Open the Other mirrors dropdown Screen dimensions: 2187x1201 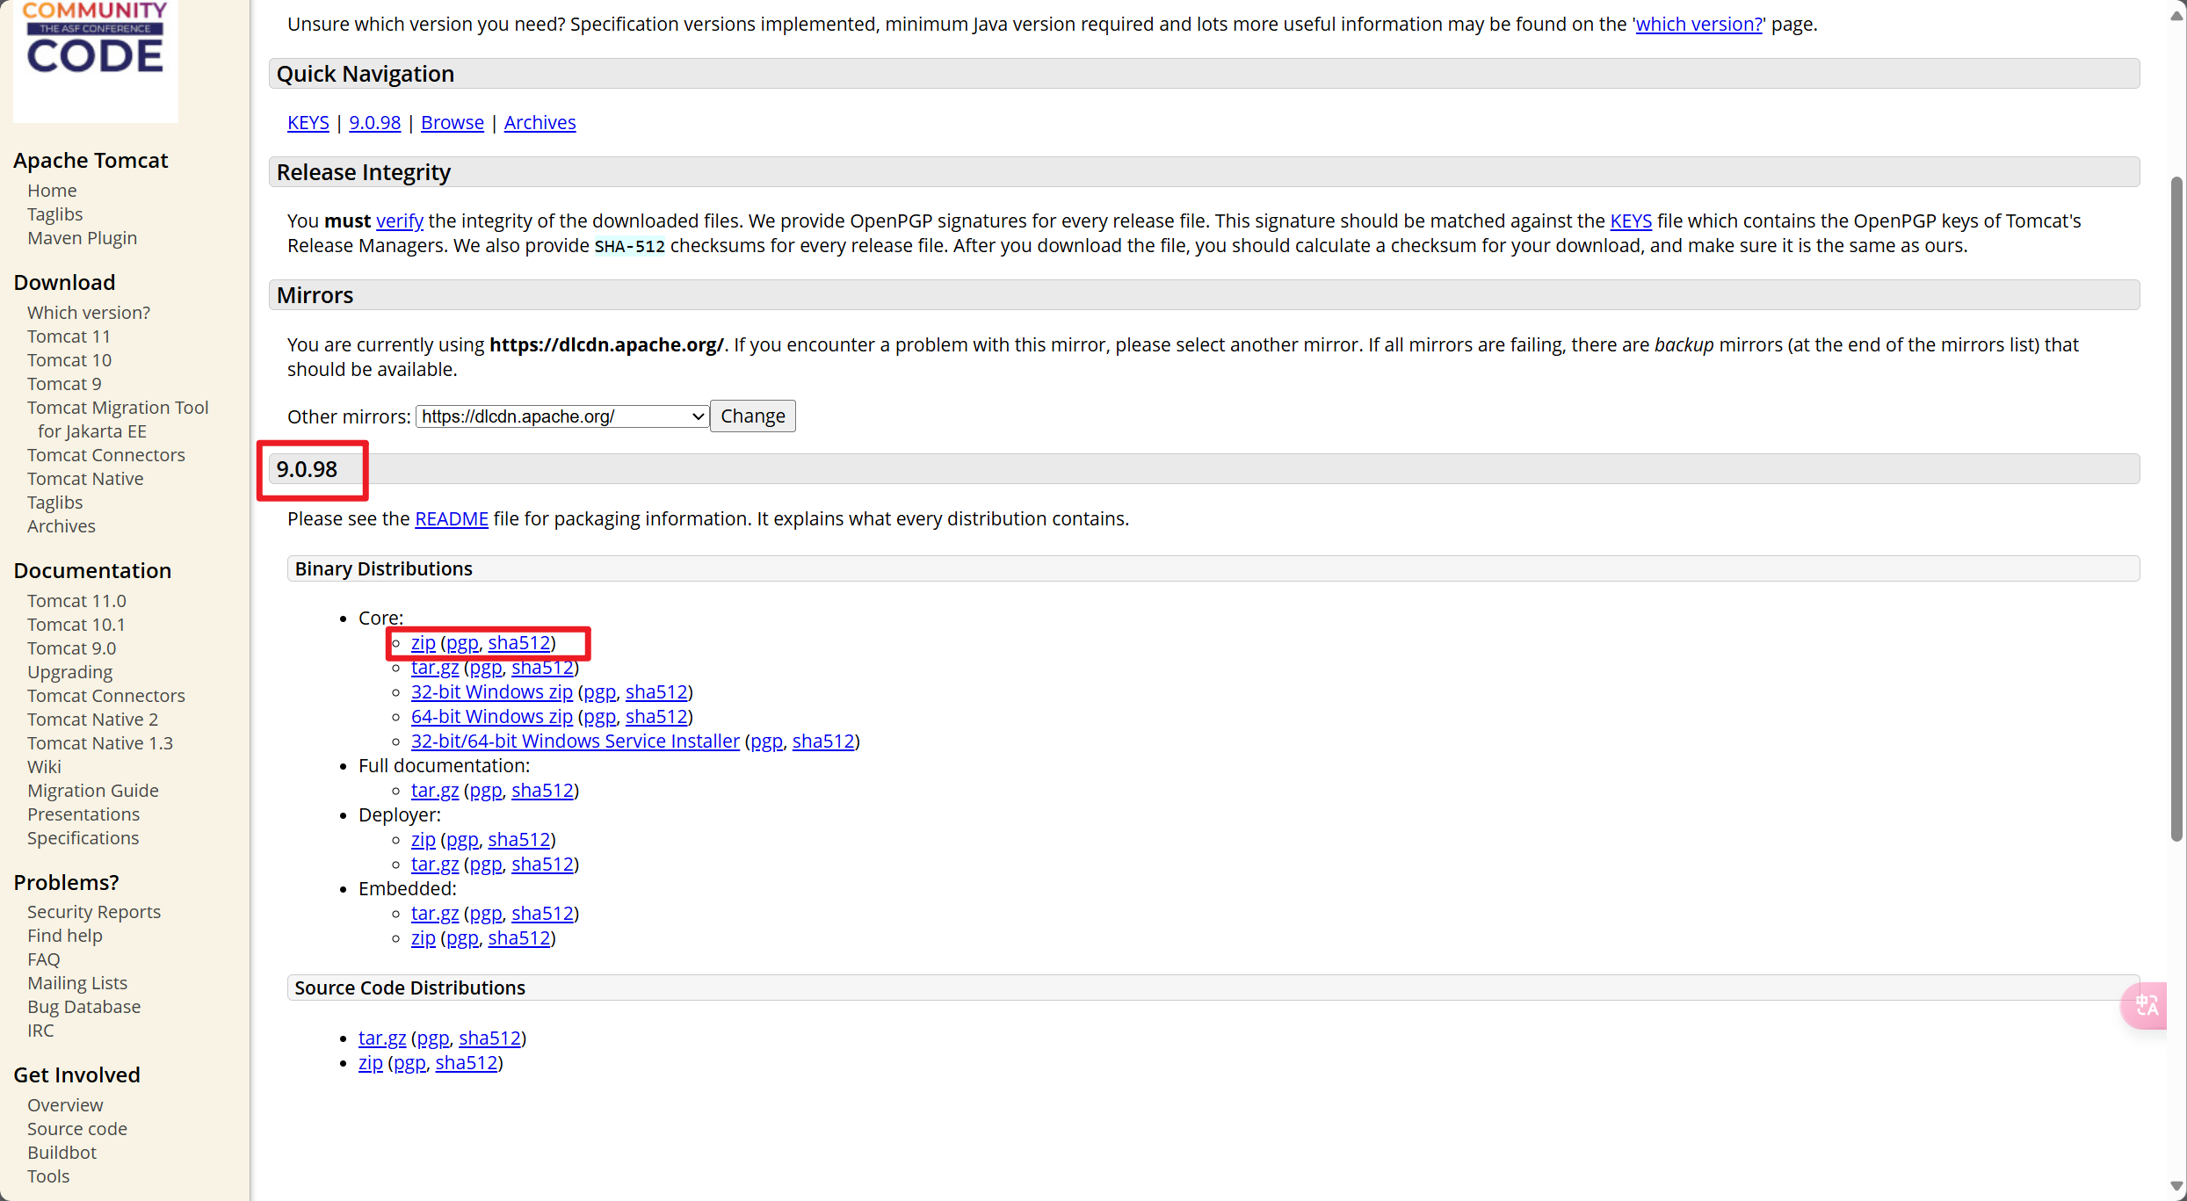coord(561,416)
